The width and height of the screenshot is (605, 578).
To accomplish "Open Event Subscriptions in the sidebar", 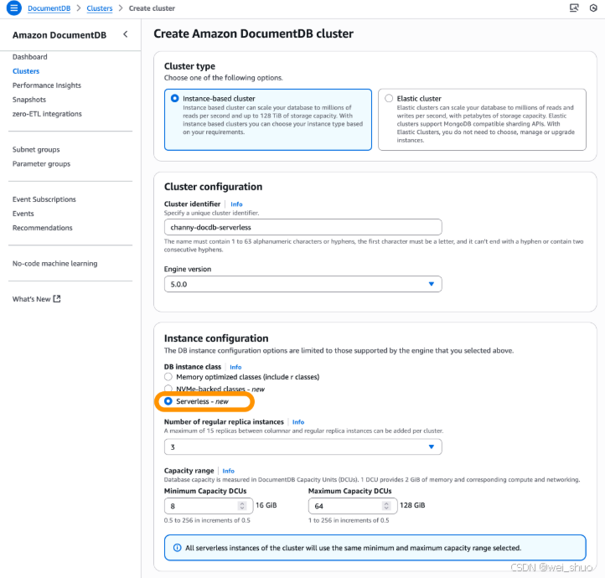I will [x=44, y=199].
